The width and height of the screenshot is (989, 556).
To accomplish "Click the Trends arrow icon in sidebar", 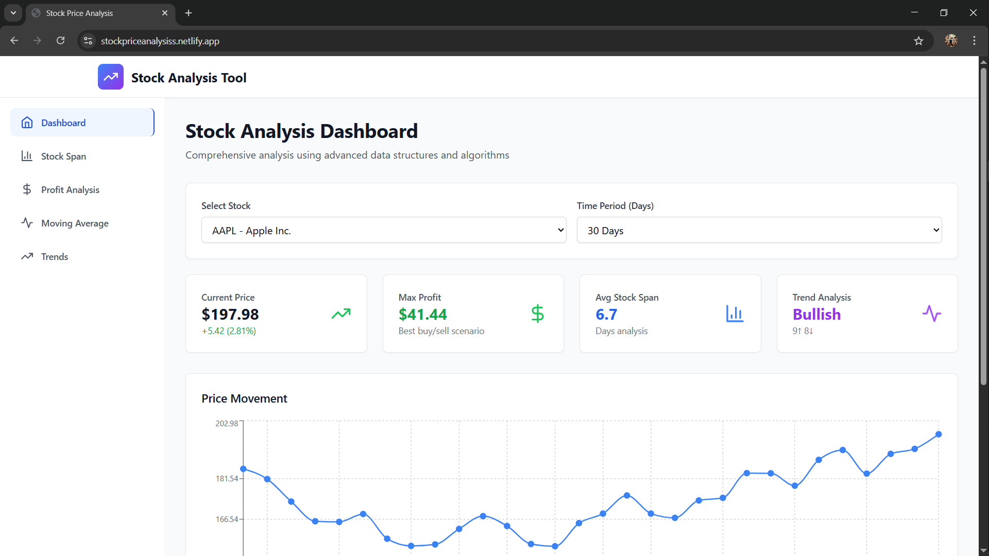I will click(x=27, y=256).
